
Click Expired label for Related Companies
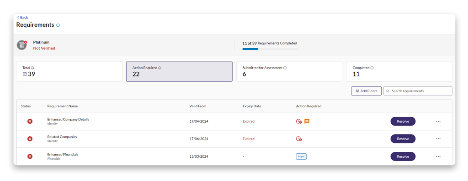249,139
